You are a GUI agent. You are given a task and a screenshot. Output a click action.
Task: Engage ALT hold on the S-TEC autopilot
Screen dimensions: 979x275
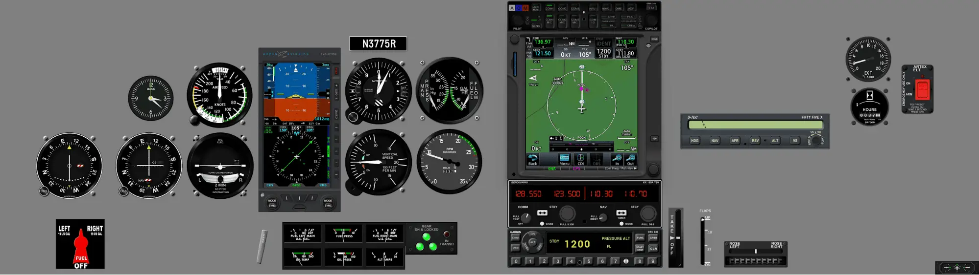click(x=775, y=141)
